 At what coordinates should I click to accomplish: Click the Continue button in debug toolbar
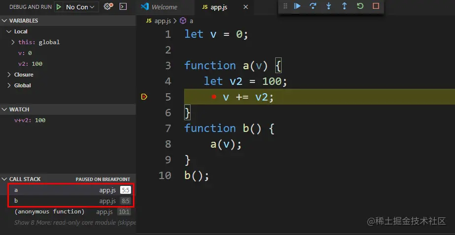tap(297, 6)
